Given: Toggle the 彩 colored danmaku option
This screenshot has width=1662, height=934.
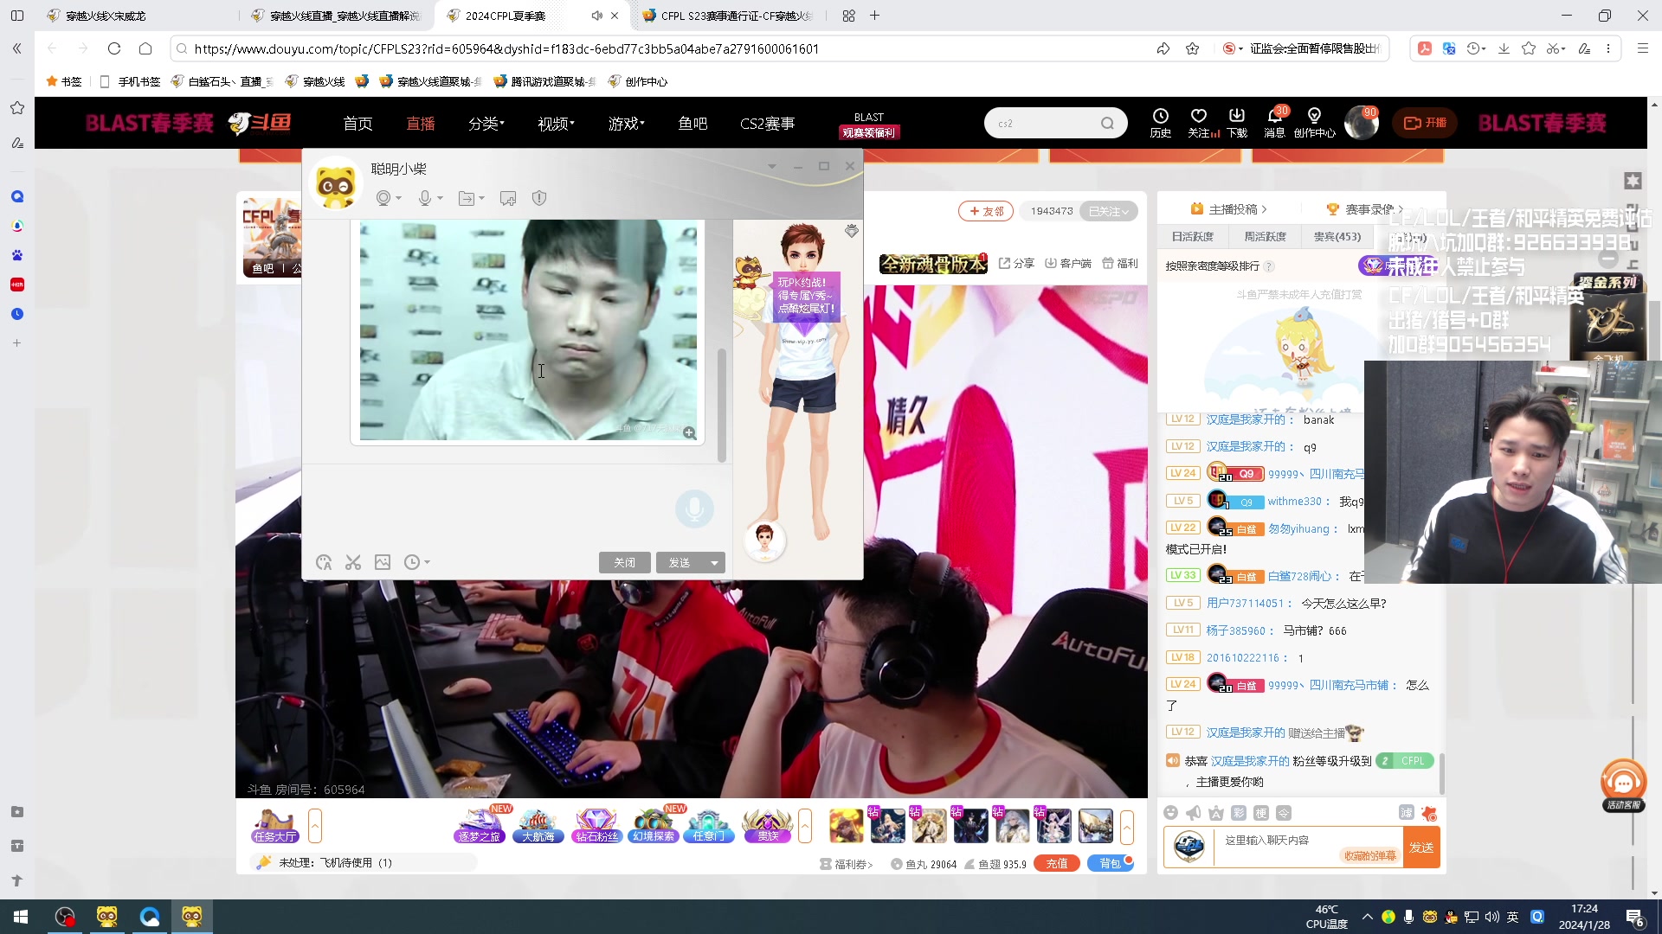Looking at the screenshot, I should coord(1239,813).
